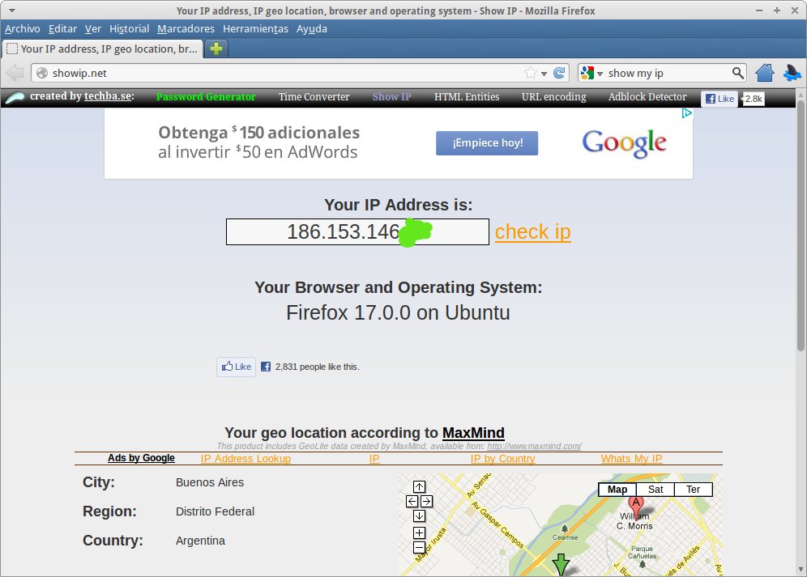Pan the map down with arrow
The height and width of the screenshot is (577, 807).
tap(420, 515)
